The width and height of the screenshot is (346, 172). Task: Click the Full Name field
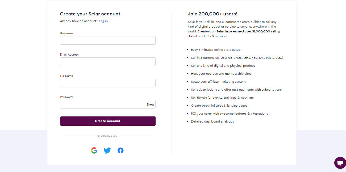pyautogui.click(x=108, y=83)
